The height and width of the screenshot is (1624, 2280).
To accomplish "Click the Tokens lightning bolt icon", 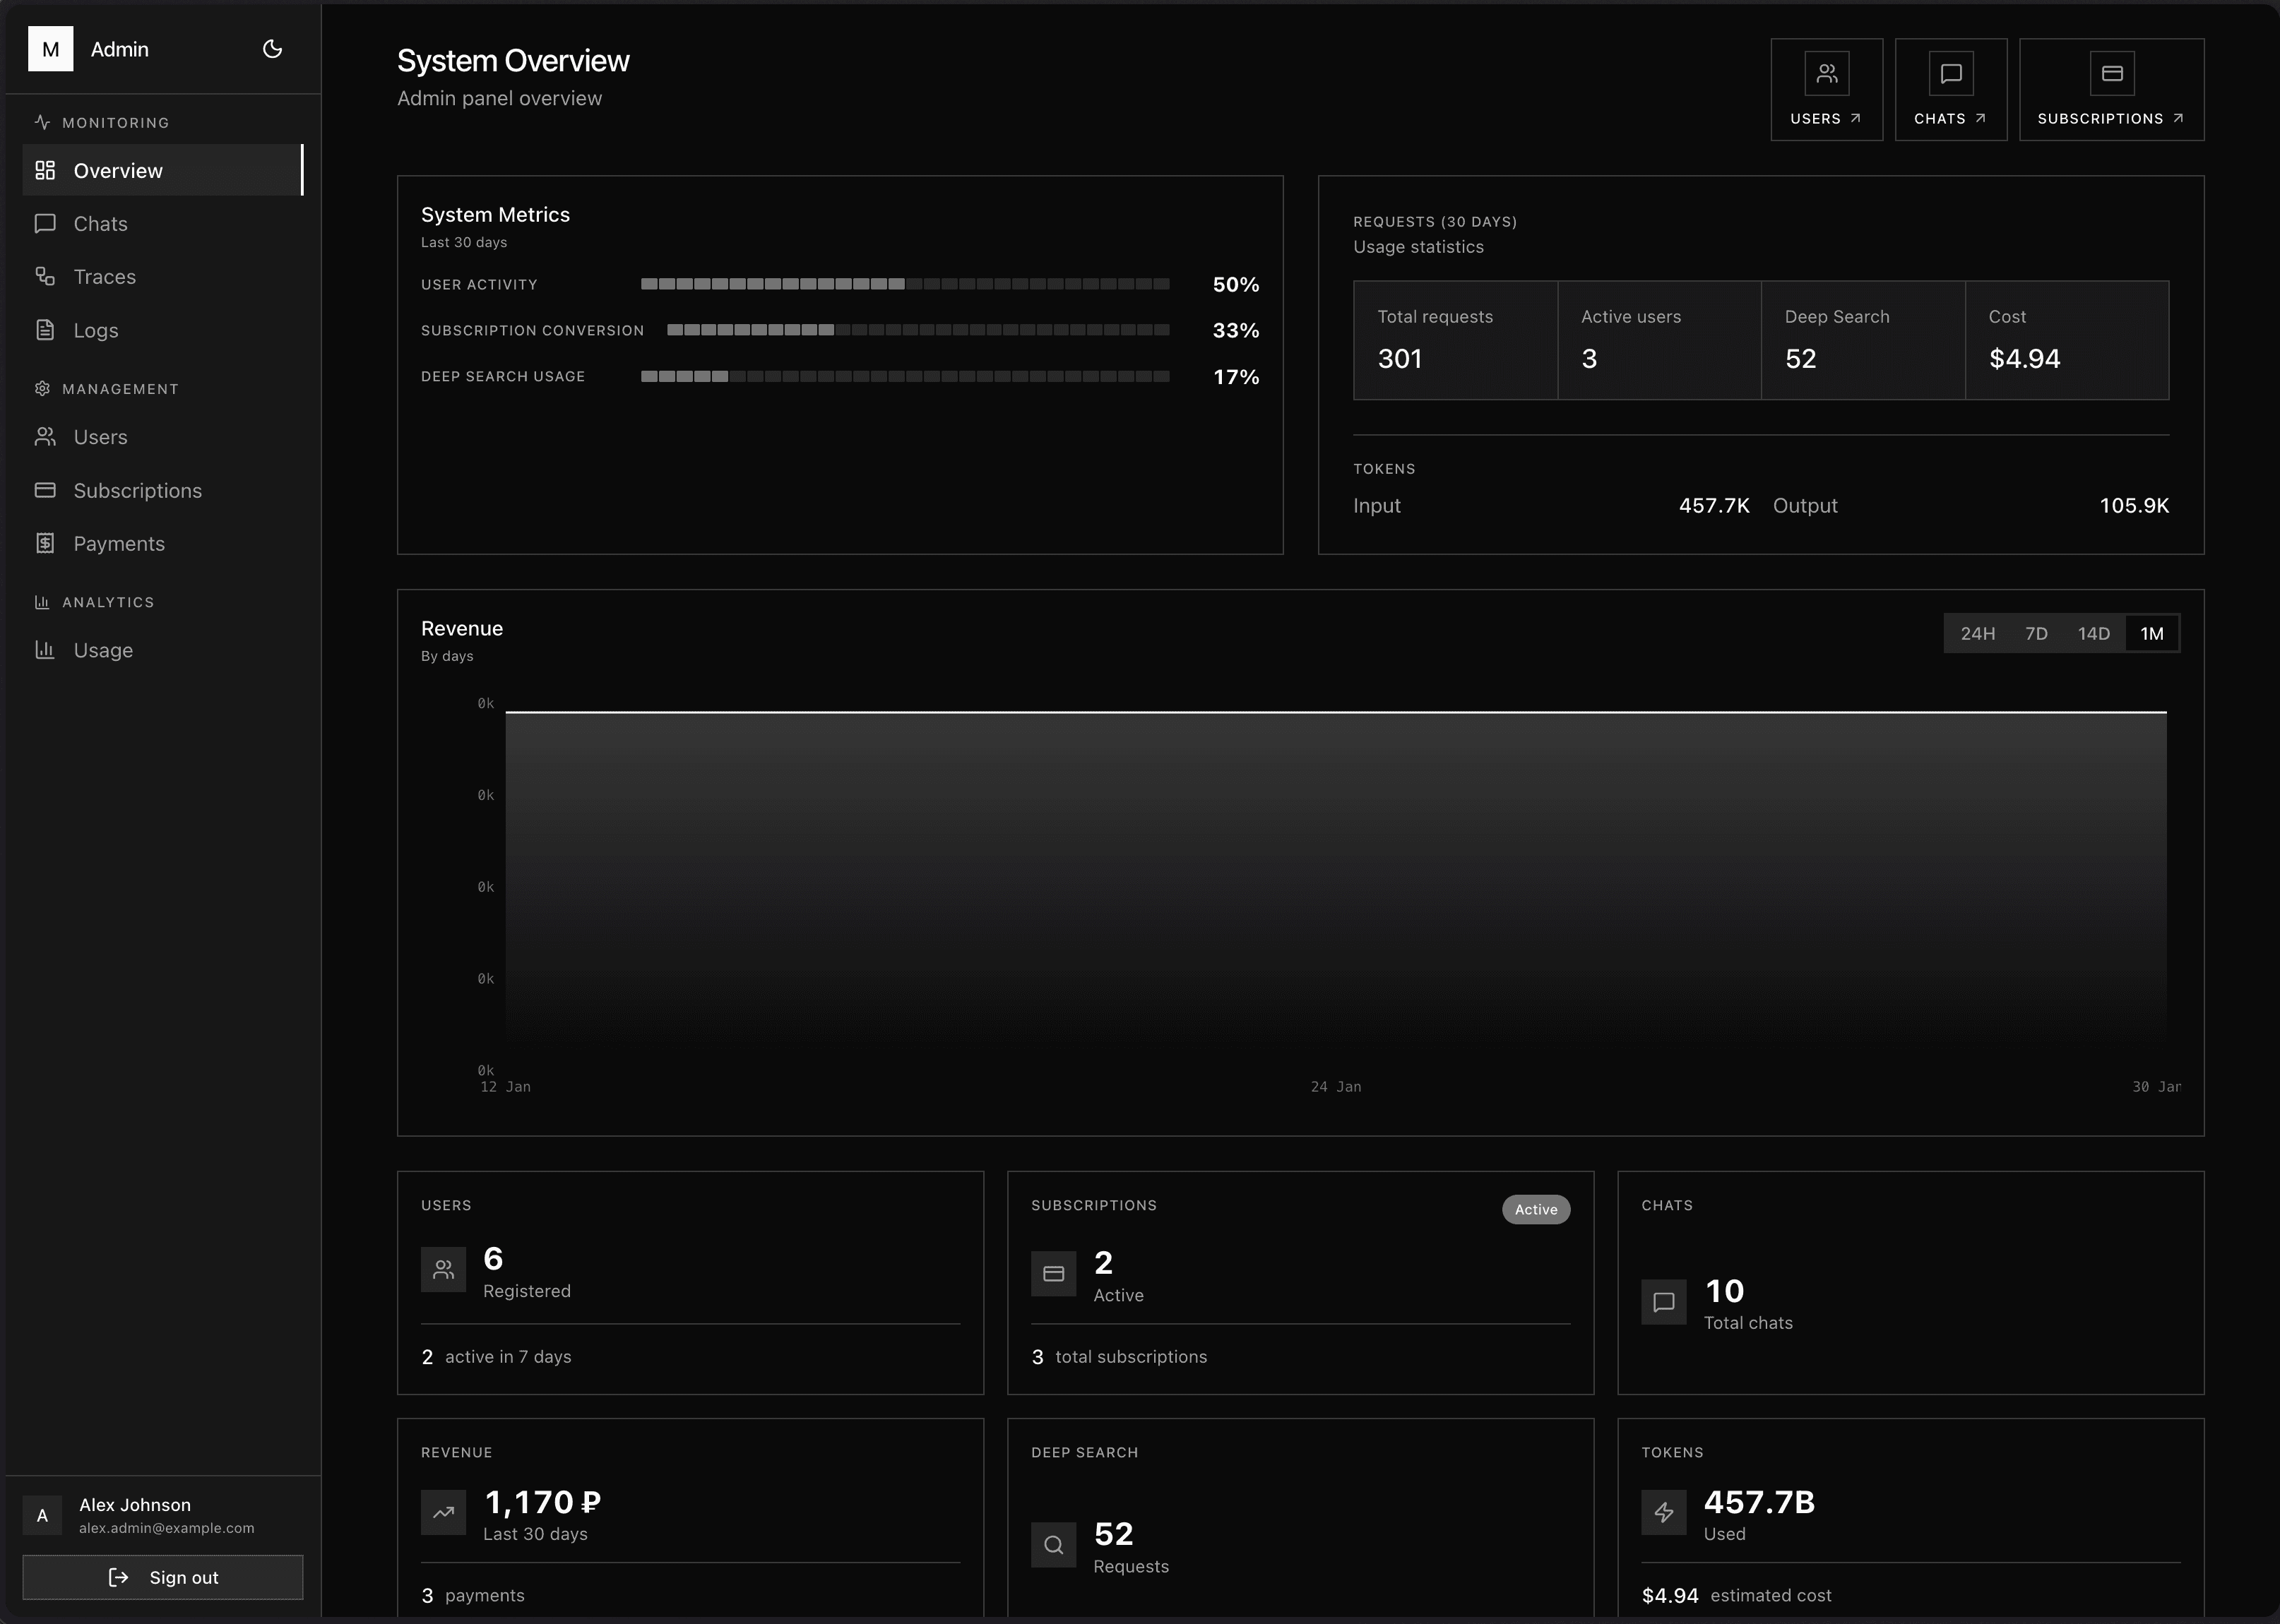I will coord(1663,1512).
